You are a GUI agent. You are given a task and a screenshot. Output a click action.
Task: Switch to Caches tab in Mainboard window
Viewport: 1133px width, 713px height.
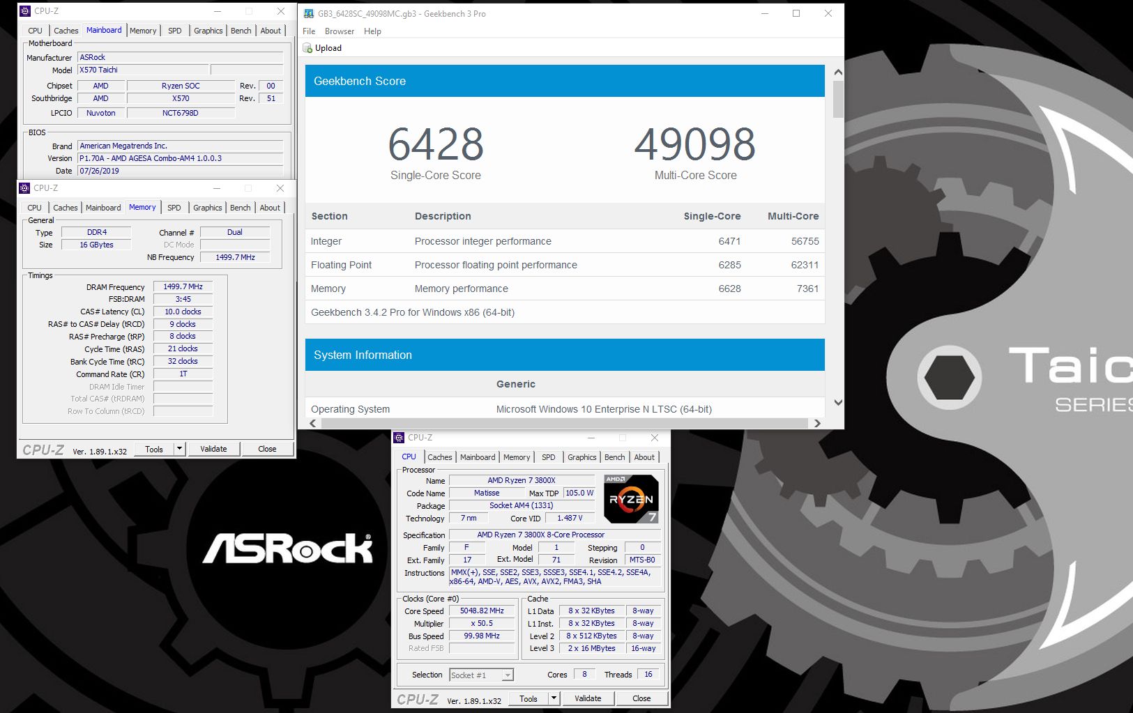(66, 31)
